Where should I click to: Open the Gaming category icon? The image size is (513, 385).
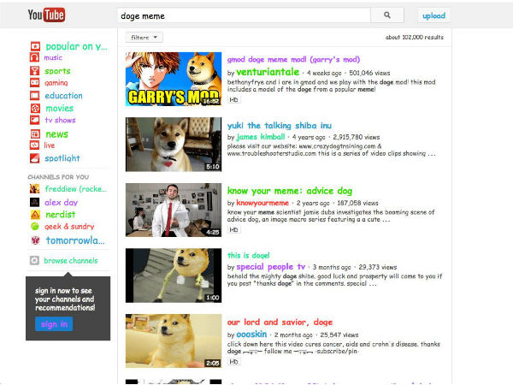coord(34,83)
